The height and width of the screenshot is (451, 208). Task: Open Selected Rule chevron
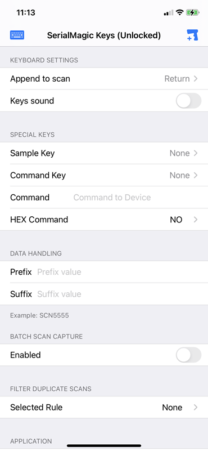click(196, 408)
